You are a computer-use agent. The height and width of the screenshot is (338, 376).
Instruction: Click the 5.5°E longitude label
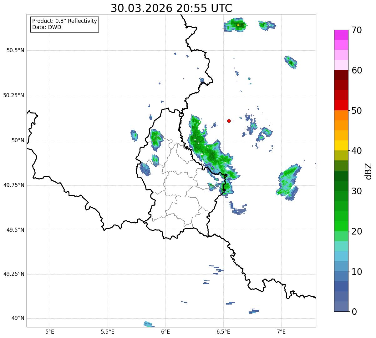point(108,331)
